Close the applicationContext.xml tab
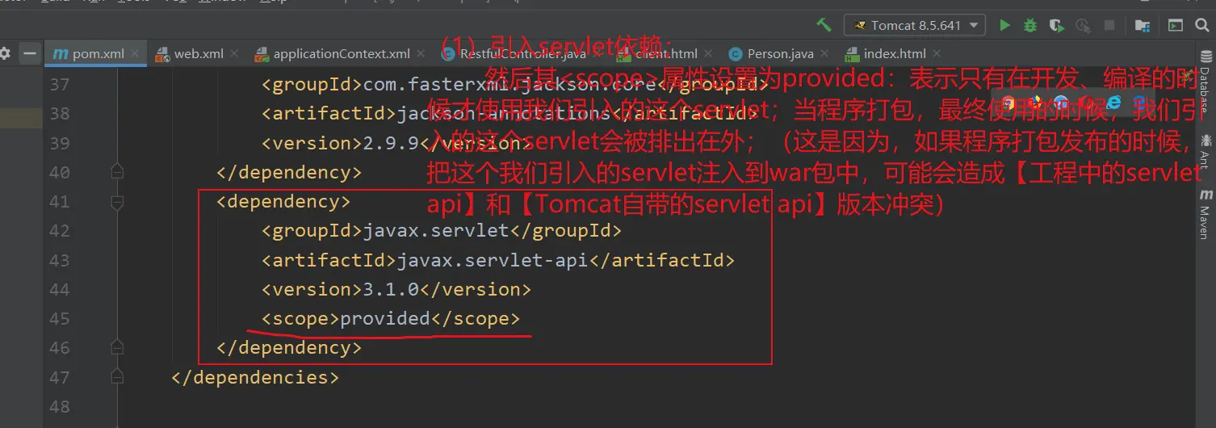Viewport: 1216px width, 428px height. (x=421, y=54)
